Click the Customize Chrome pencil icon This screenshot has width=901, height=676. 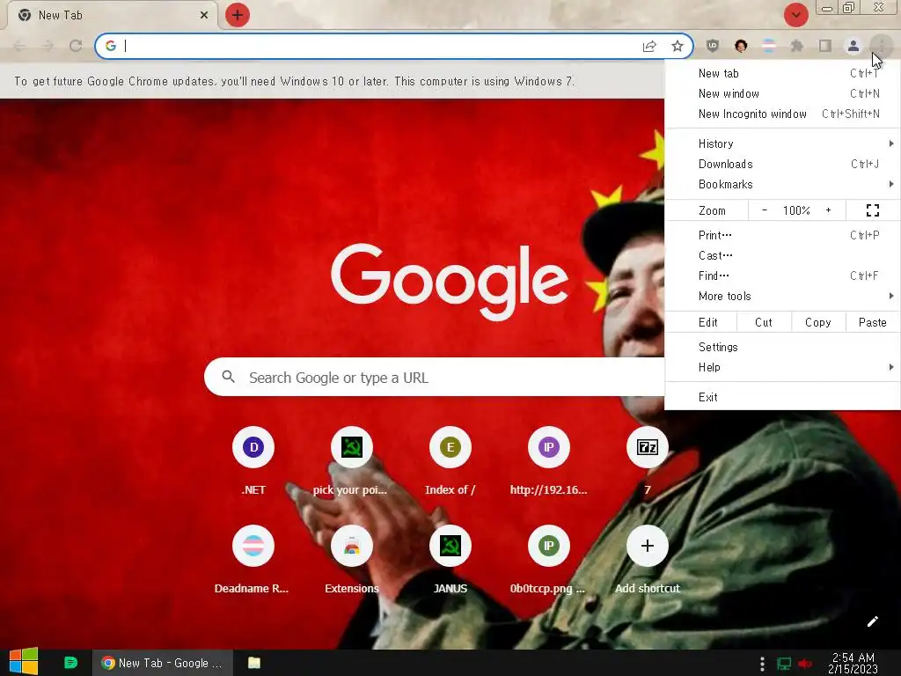click(872, 621)
